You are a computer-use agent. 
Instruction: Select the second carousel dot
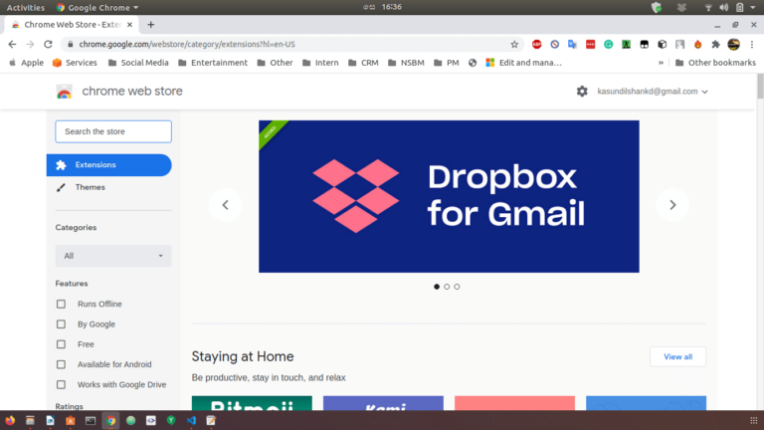click(x=447, y=287)
